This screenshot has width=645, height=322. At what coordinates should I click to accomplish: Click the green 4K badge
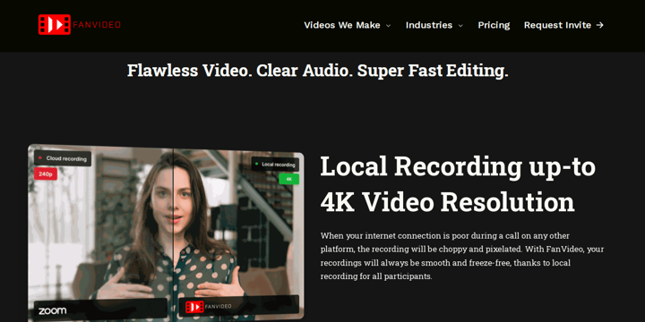[x=288, y=179]
